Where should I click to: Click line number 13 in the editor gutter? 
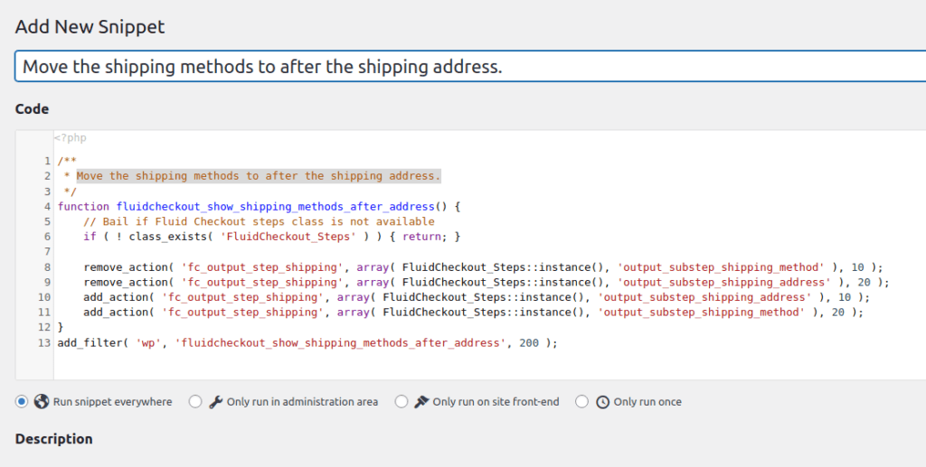[x=44, y=343]
